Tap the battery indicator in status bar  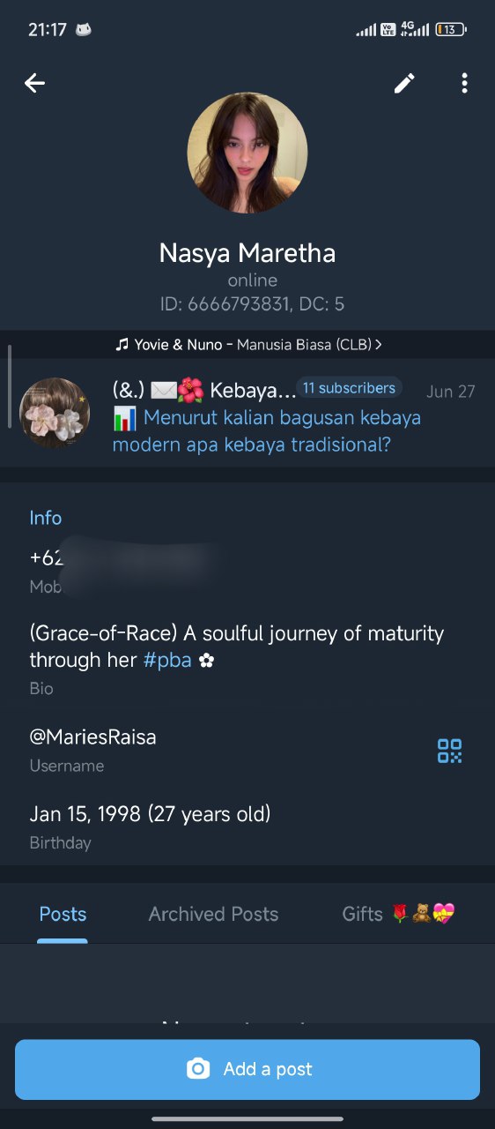pyautogui.click(x=450, y=29)
